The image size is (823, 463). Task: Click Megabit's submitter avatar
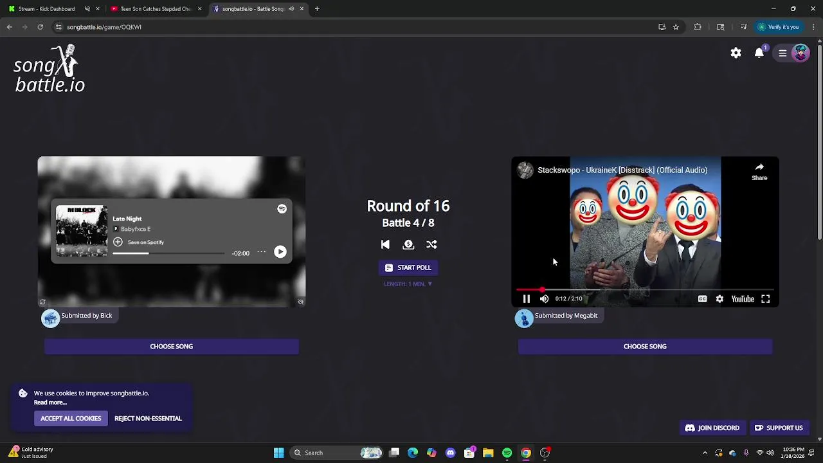(x=524, y=318)
